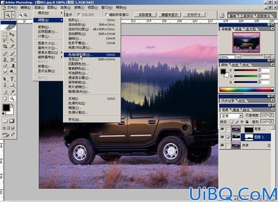278x202 pixels.
Task: Select the Blur tool
Action: point(5,71)
